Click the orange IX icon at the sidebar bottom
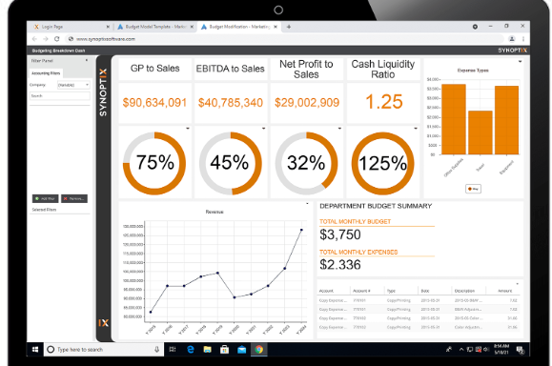The height and width of the screenshot is (366, 552). coord(103,323)
